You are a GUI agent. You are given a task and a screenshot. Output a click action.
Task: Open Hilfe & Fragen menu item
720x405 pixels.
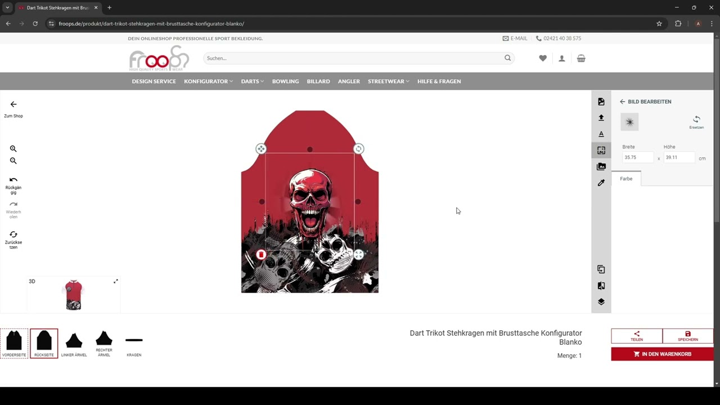click(439, 82)
